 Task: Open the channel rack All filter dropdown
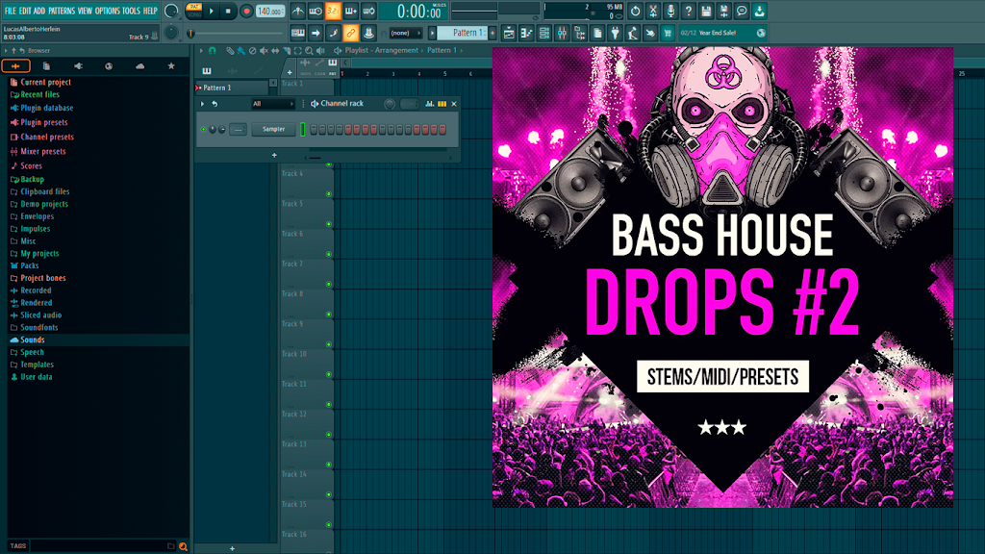pyautogui.click(x=272, y=104)
